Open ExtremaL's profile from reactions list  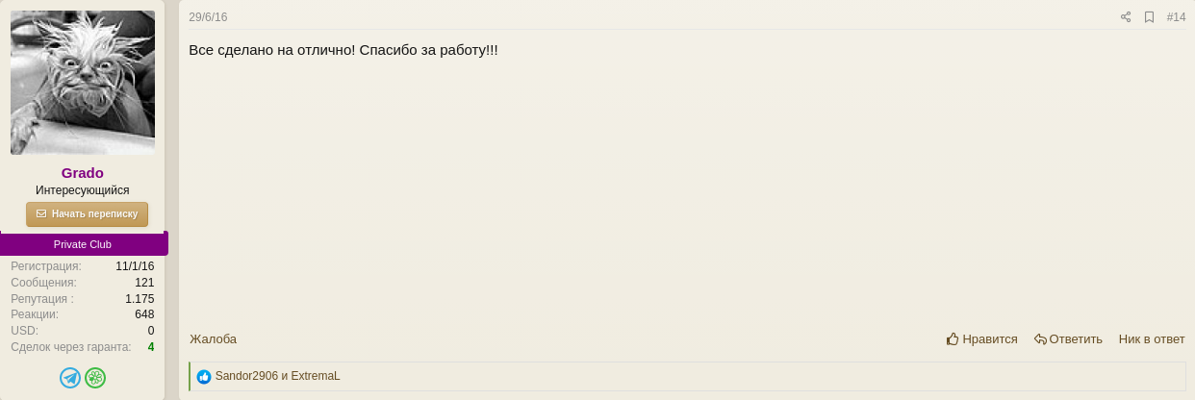tap(316, 376)
